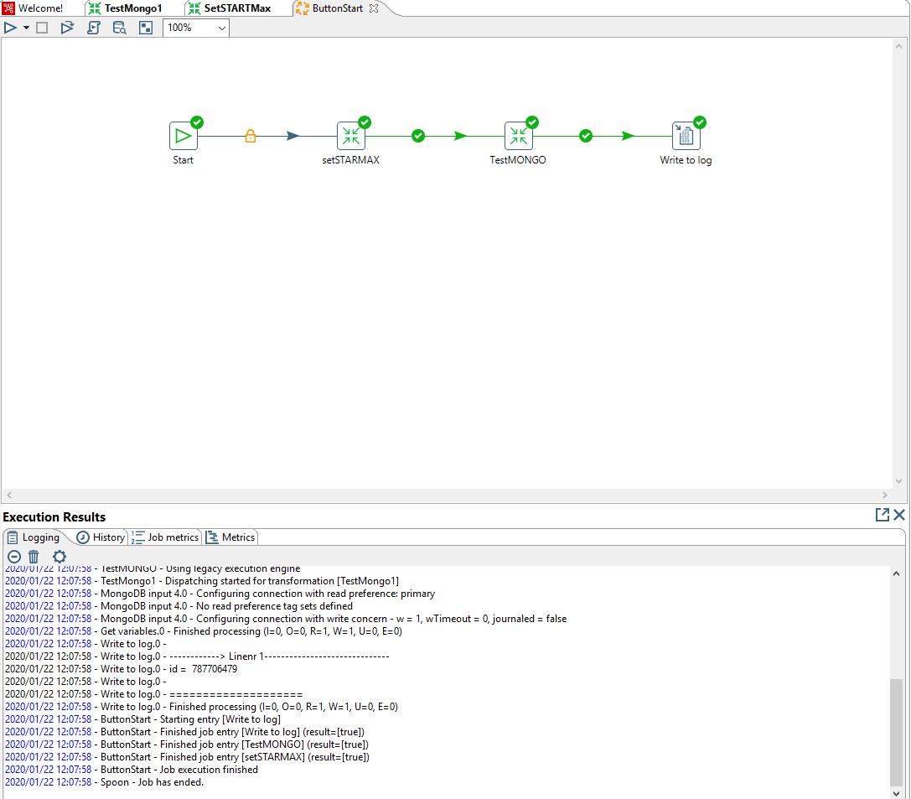This screenshot has width=911, height=799.
Task: Select the Write to log entry
Action: [x=686, y=136]
